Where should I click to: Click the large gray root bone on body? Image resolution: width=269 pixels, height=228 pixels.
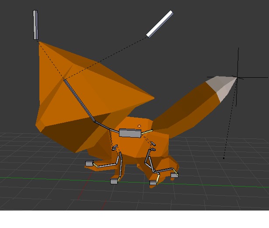(x=130, y=133)
